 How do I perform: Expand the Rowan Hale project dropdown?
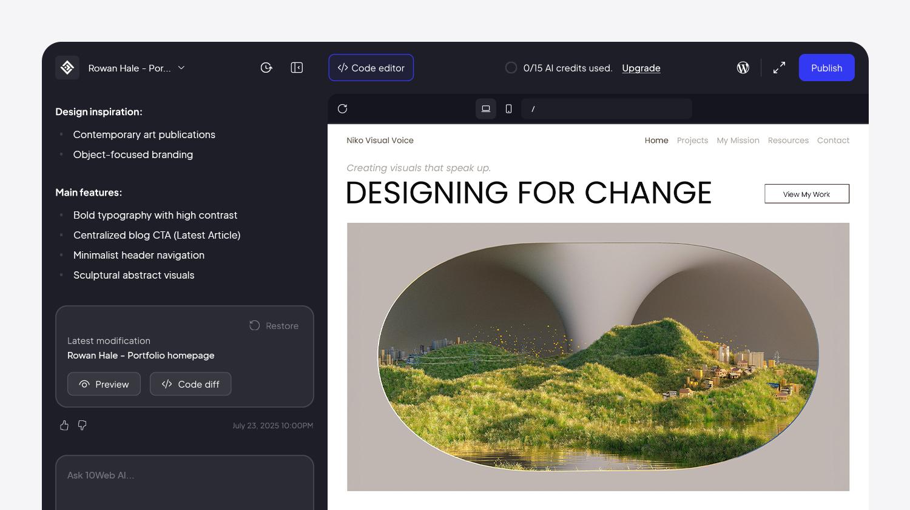181,68
